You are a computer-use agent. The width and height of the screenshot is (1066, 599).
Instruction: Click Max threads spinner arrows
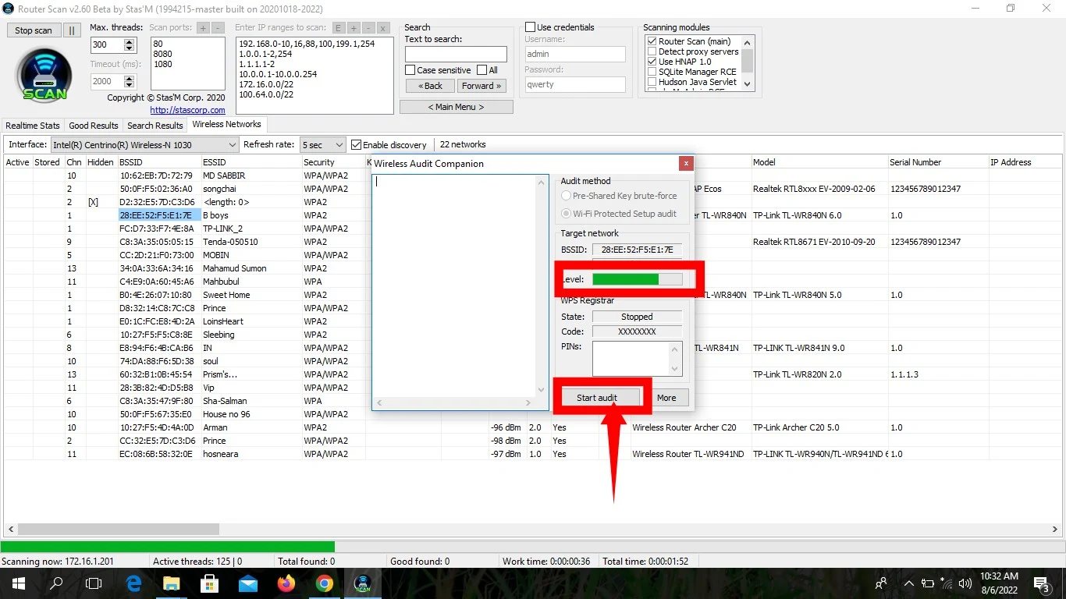click(x=130, y=45)
